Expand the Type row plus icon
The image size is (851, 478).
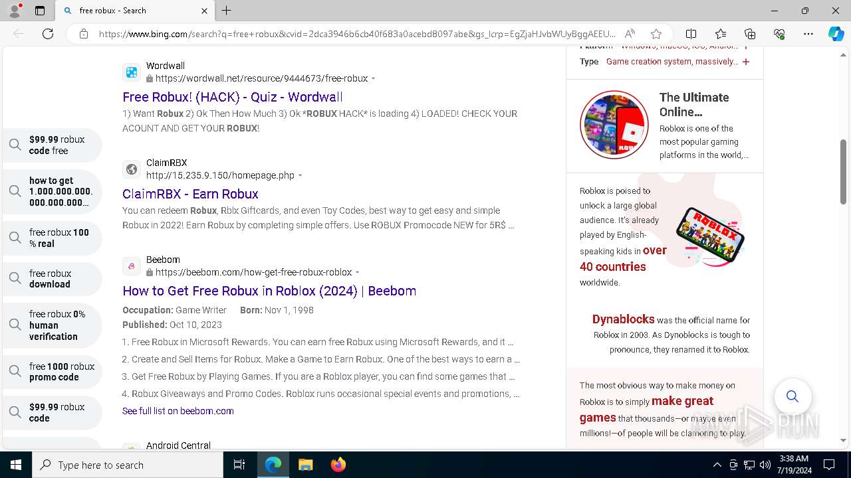[746, 62]
